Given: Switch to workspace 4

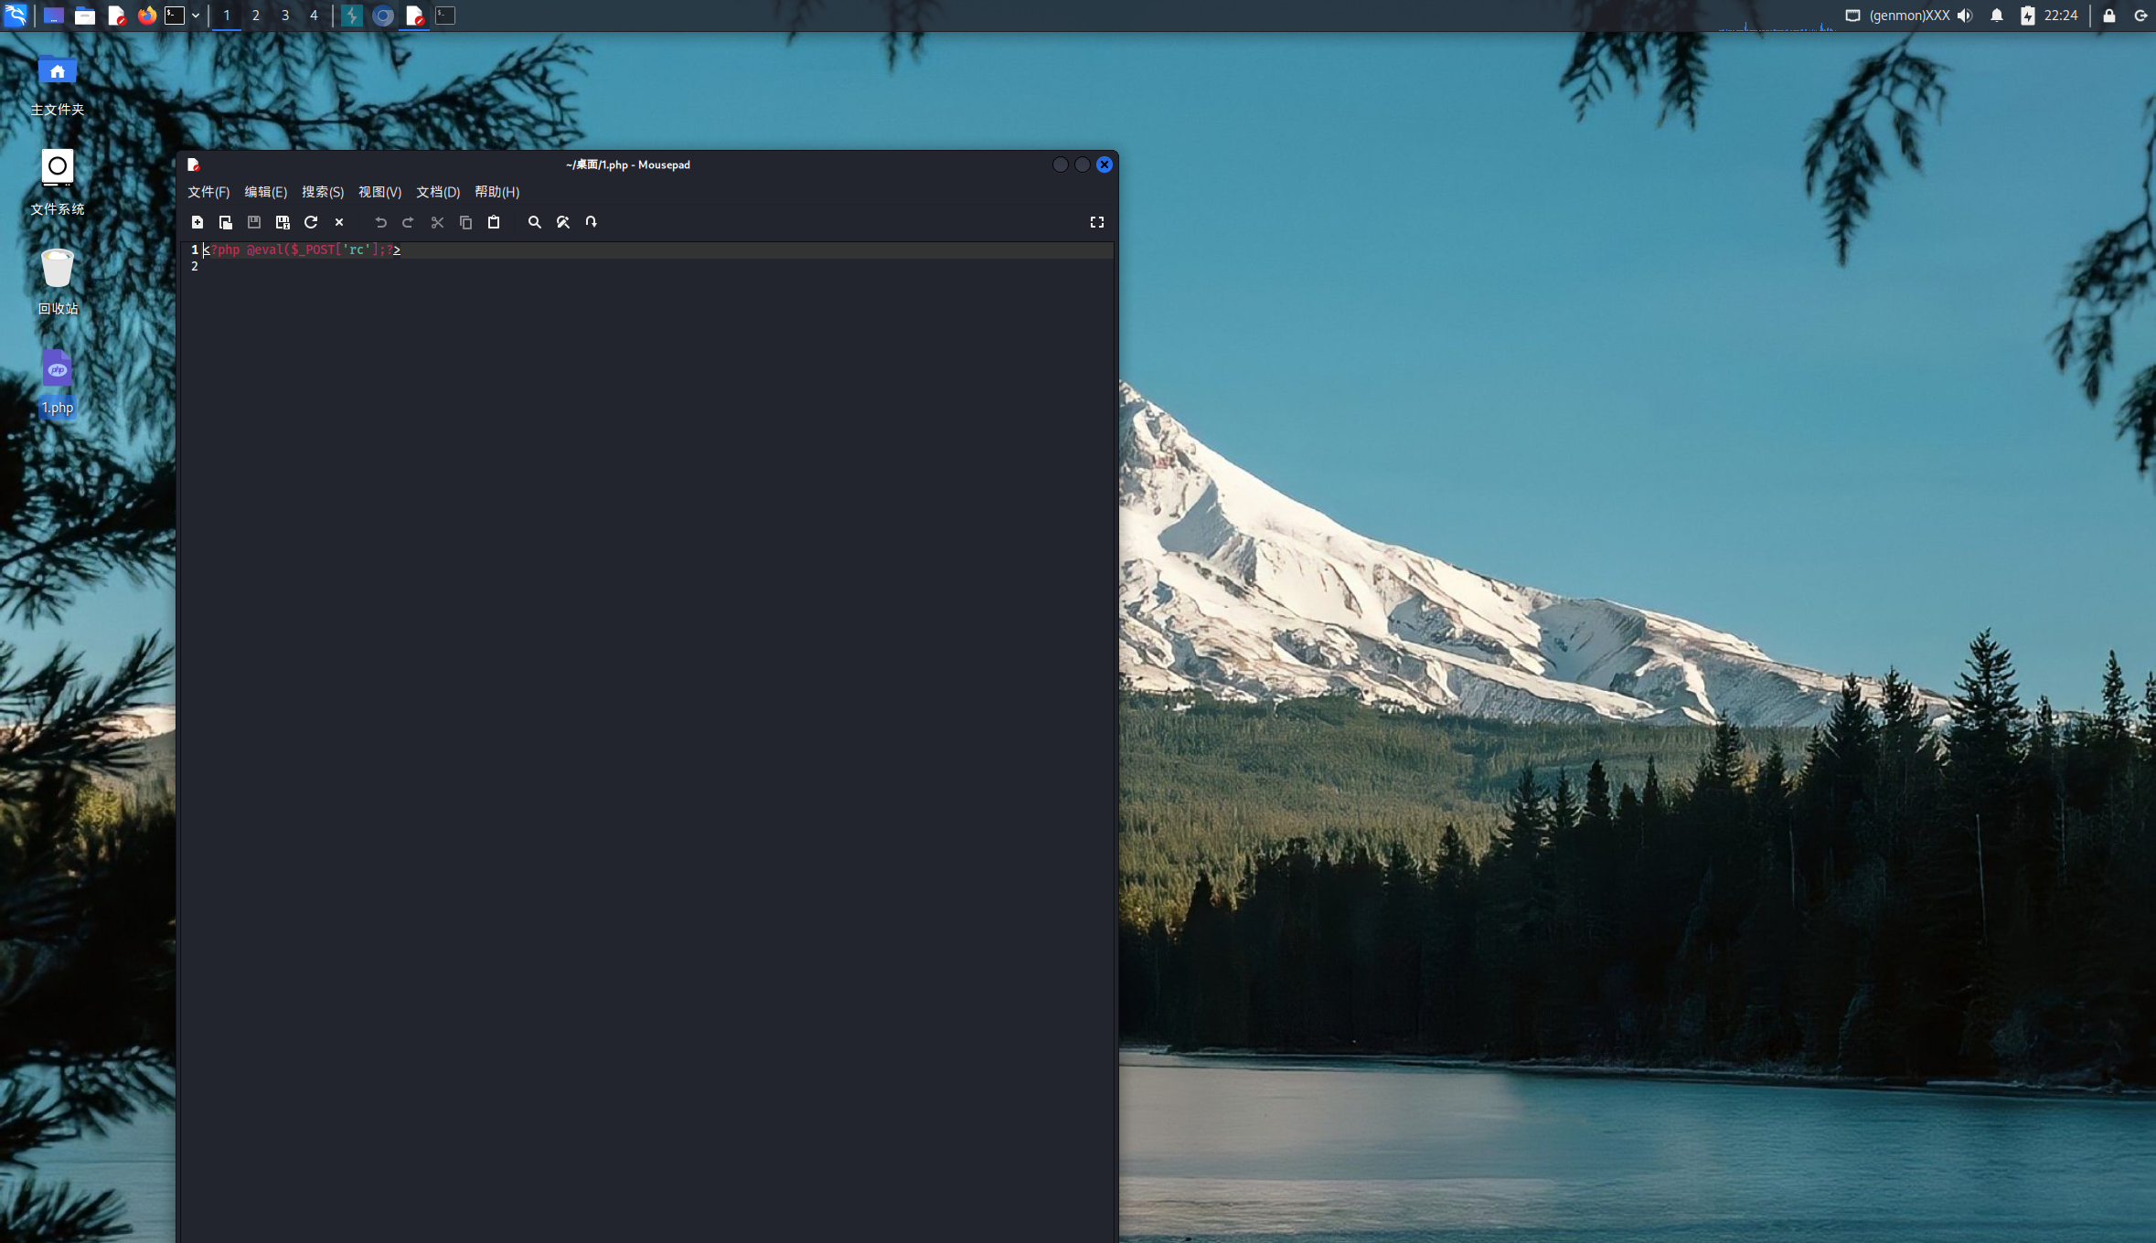Looking at the screenshot, I should pyautogui.click(x=314, y=16).
